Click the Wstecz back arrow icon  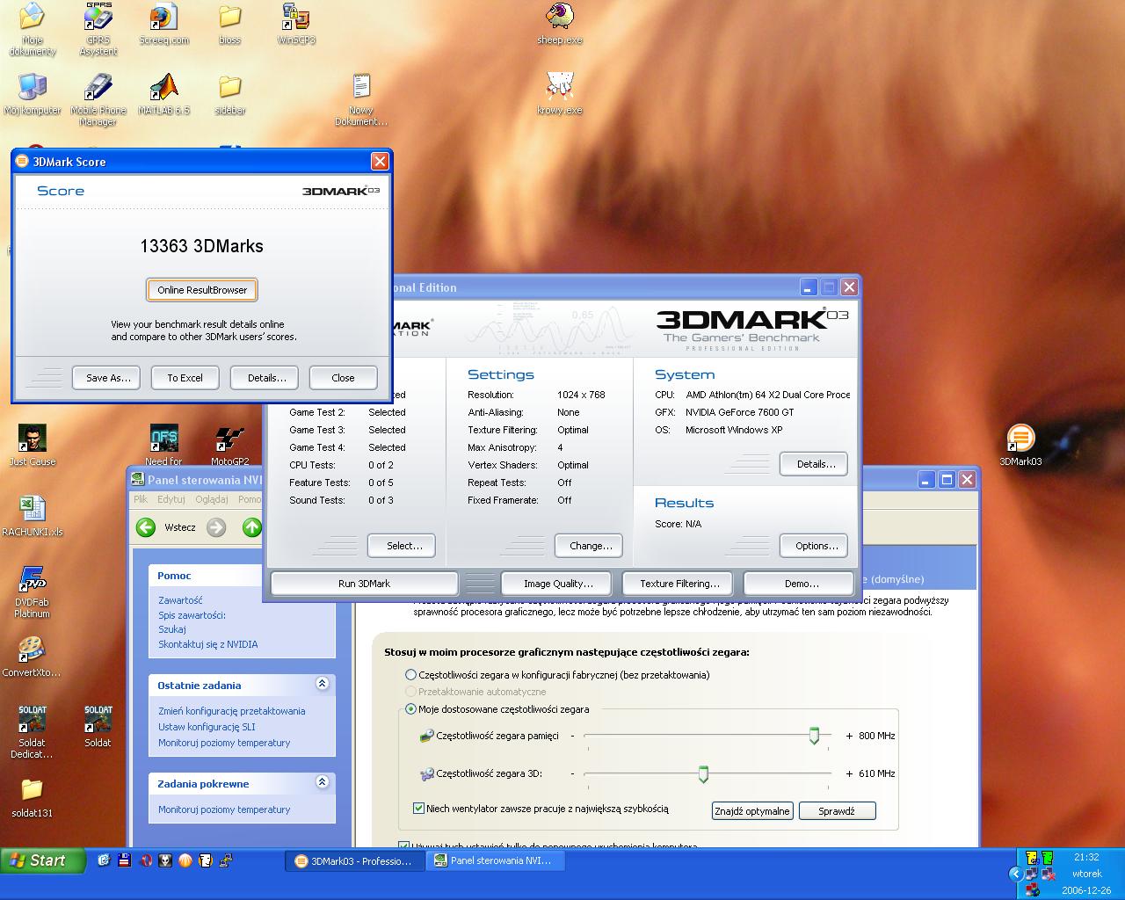coord(146,527)
